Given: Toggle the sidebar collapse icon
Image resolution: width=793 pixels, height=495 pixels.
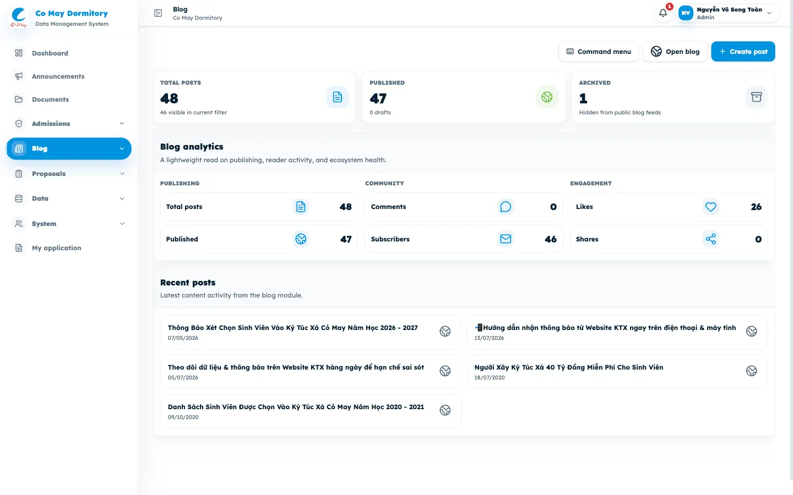Looking at the screenshot, I should (x=158, y=13).
